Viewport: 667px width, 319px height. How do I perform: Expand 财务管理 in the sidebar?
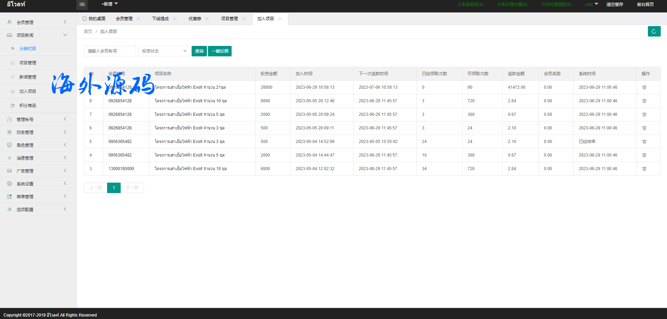[37, 132]
